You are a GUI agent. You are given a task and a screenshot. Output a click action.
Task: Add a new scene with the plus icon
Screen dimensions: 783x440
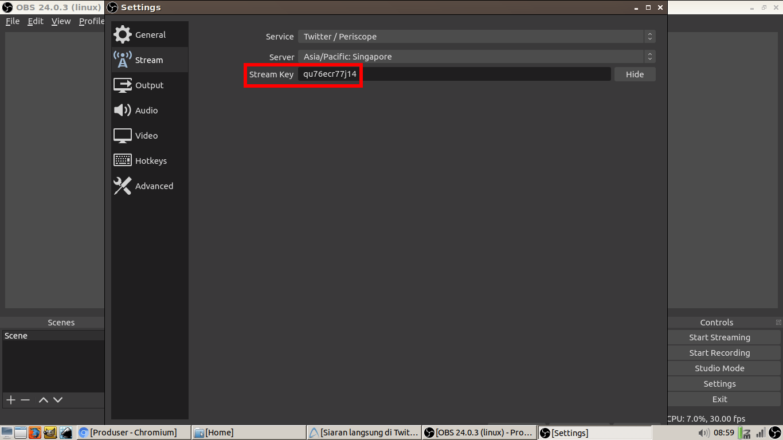10,400
